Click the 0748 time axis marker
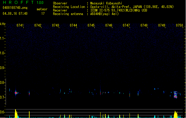186x118 pixels. [x=144, y=25]
